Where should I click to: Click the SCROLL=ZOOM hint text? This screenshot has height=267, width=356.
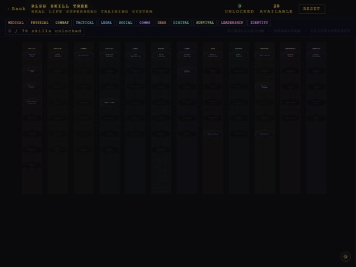pos(246,31)
